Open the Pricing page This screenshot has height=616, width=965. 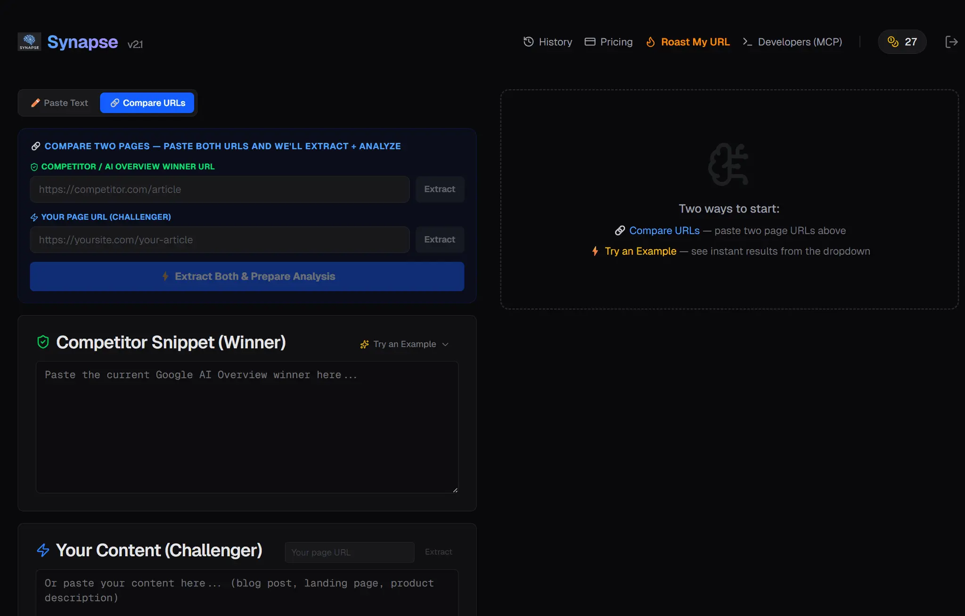[608, 42]
